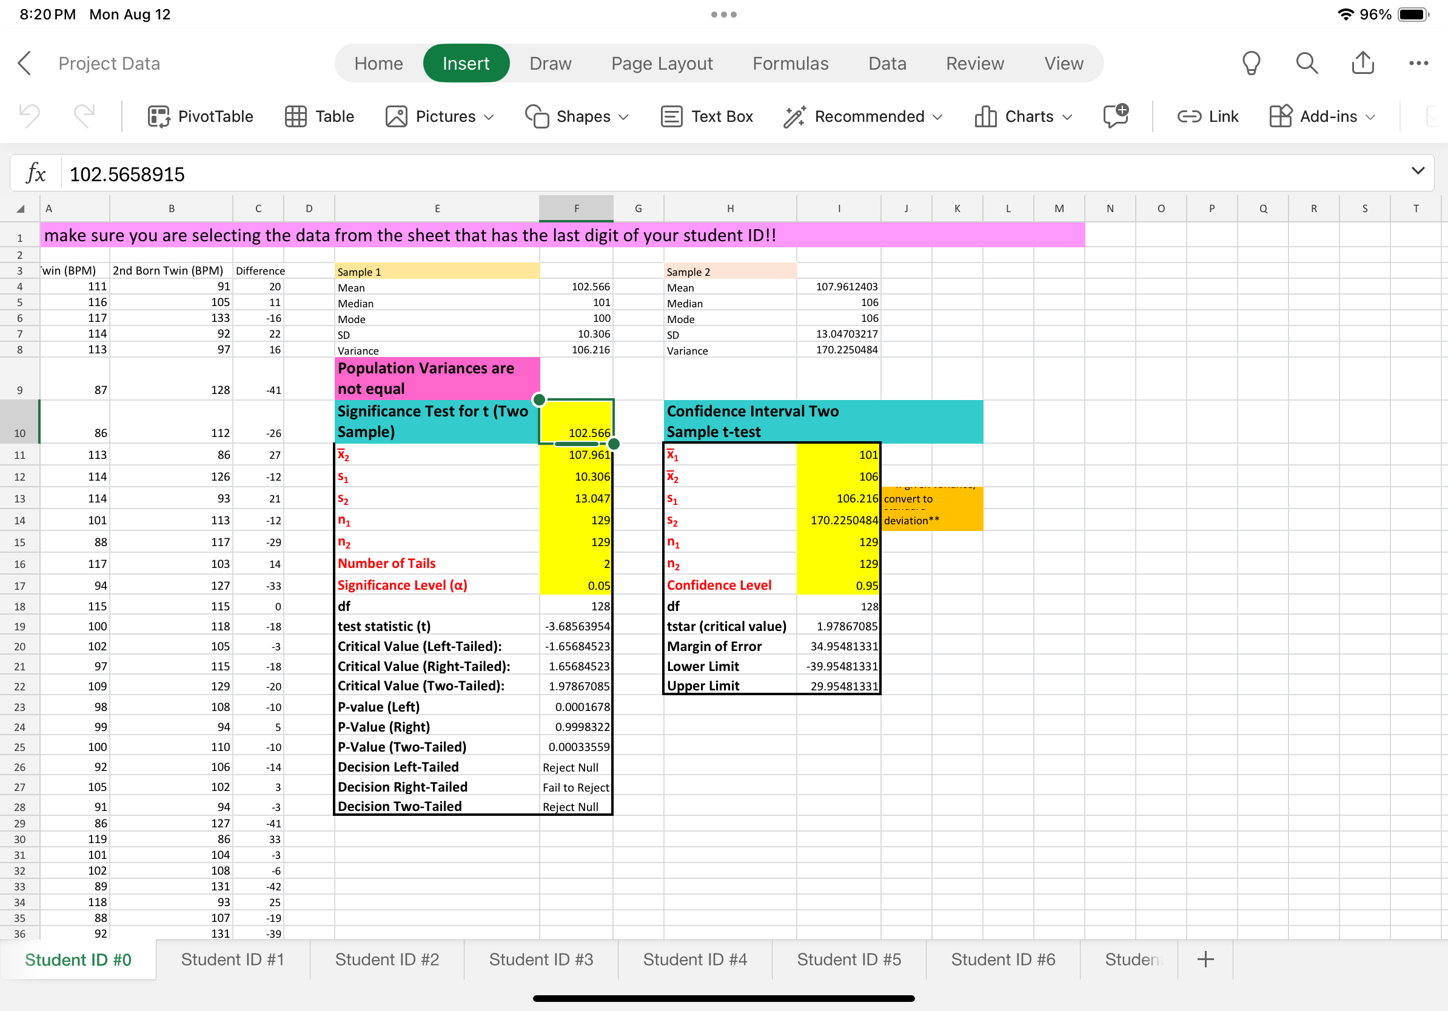The width and height of the screenshot is (1448, 1011).
Task: Open the Shapes dropdown menu
Action: (577, 116)
